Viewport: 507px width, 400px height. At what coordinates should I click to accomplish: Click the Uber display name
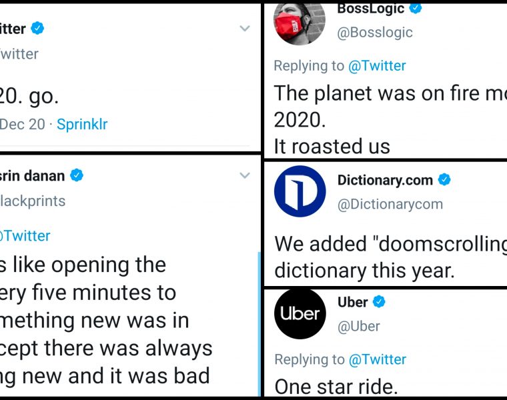point(352,302)
